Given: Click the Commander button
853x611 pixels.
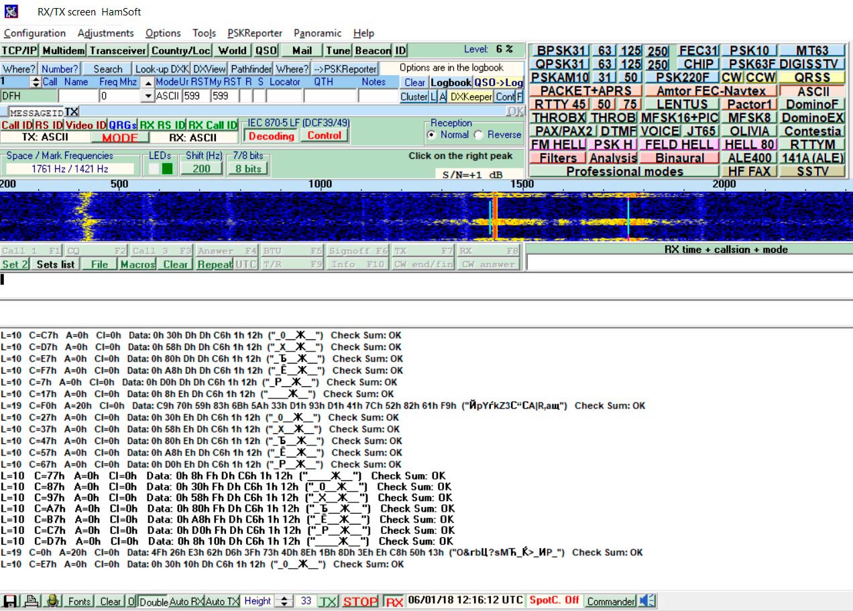Looking at the screenshot, I should click(x=611, y=601).
